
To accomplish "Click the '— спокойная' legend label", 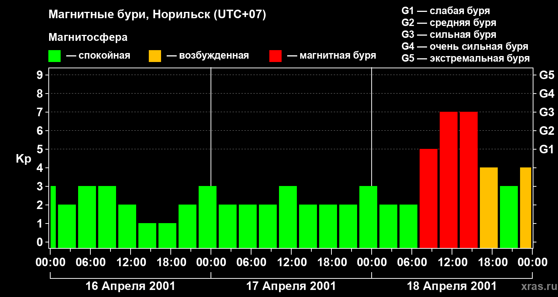I will (x=98, y=56).
